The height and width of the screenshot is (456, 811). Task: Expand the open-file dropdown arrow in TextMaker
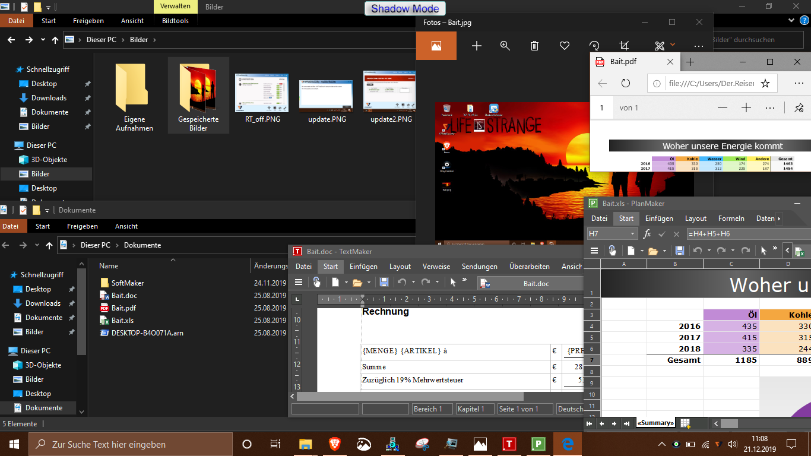(369, 283)
